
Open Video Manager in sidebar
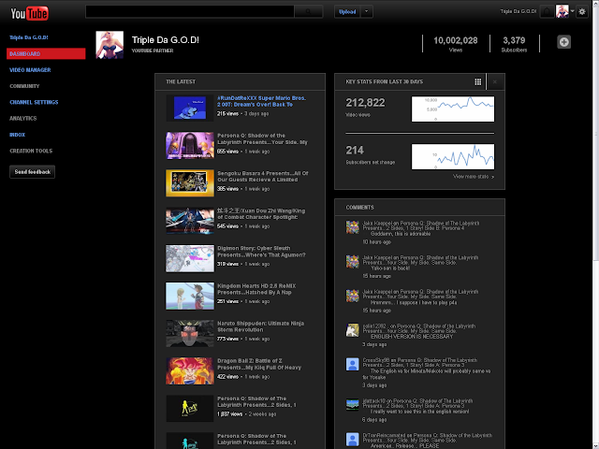pos(30,70)
